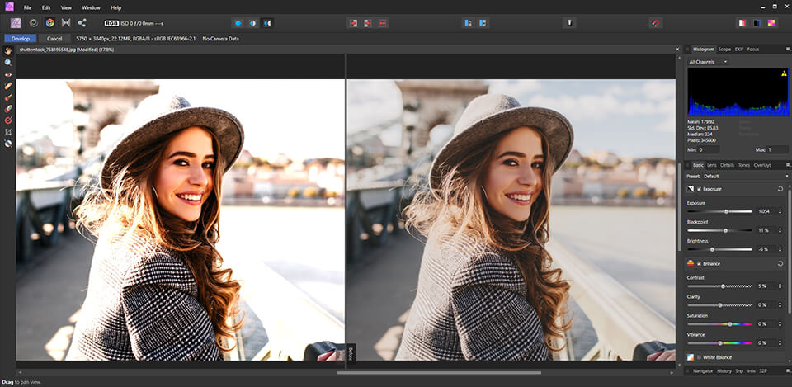Image resolution: width=792 pixels, height=387 pixels.
Task: Click the right blue panel layout icon
Action: click(x=483, y=23)
